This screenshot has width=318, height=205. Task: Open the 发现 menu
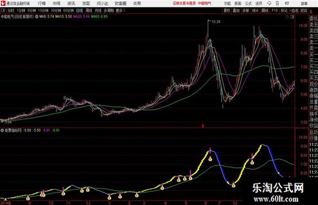point(86,3)
